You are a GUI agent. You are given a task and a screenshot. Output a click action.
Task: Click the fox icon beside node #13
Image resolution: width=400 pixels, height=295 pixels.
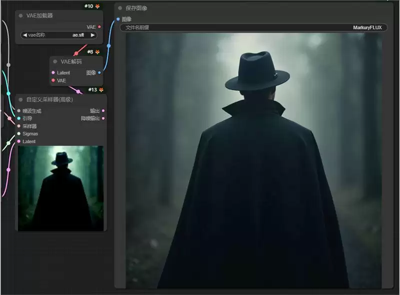tap(101, 90)
